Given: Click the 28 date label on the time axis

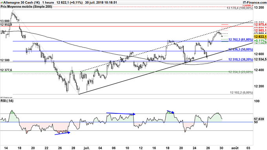Looking at the screenshot, I should [73, 148].
